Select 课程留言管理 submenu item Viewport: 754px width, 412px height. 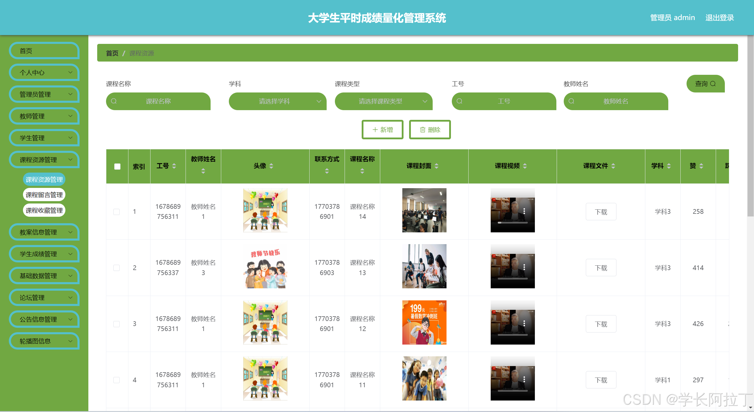[x=44, y=195]
